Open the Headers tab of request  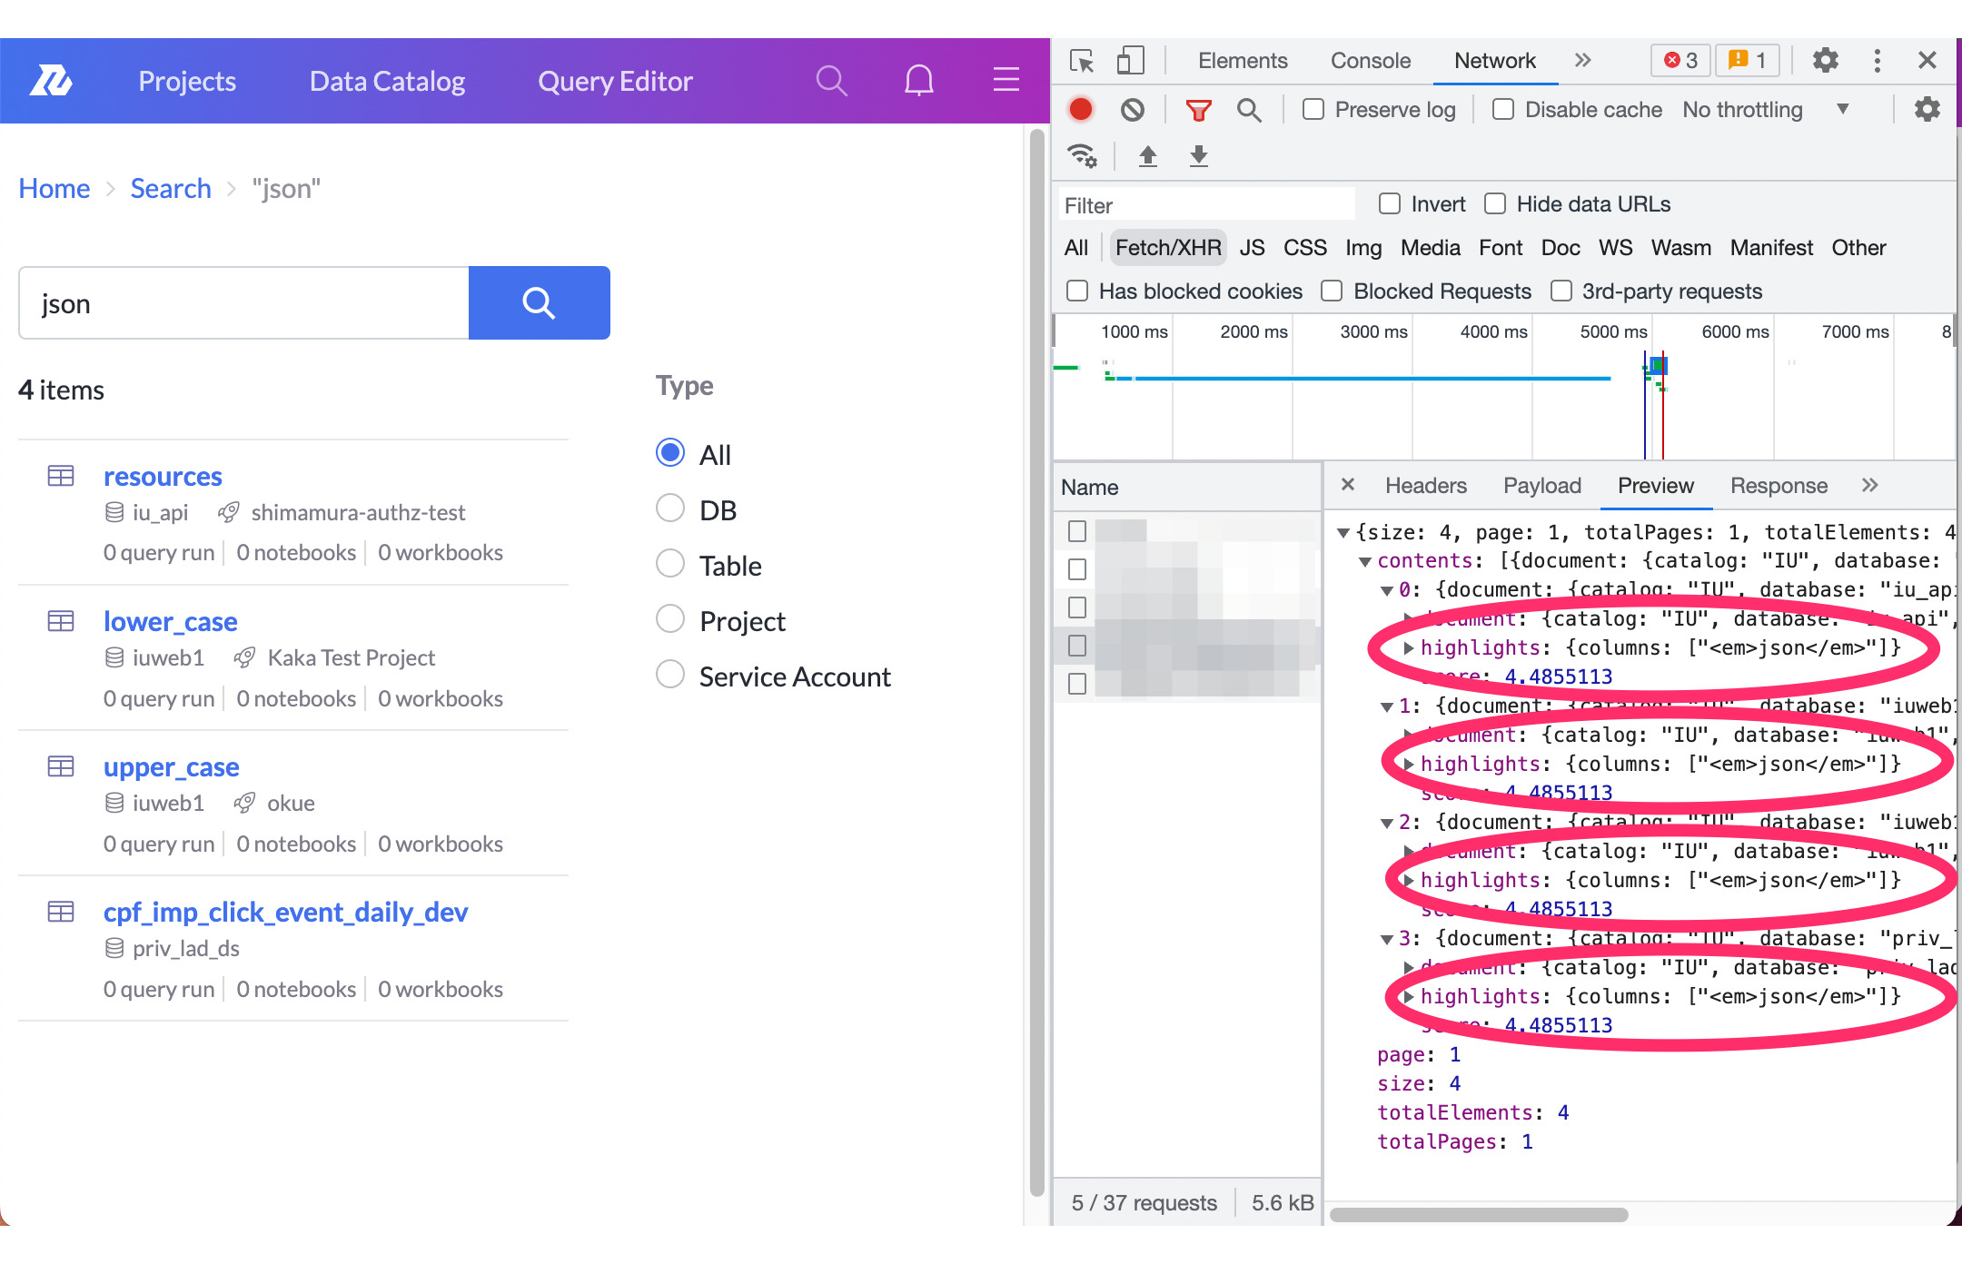click(1425, 486)
